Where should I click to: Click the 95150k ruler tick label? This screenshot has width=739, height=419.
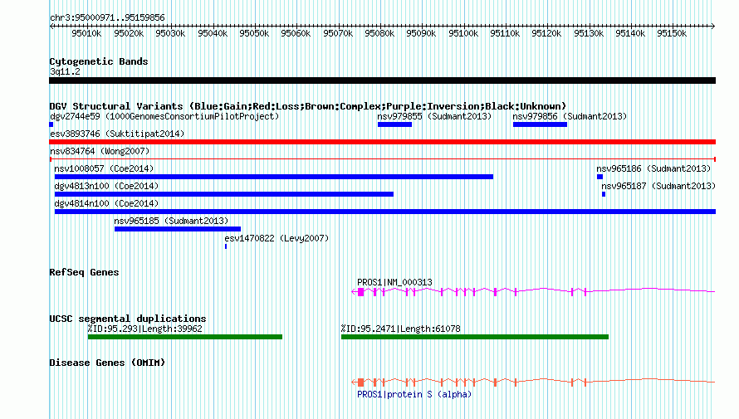(x=672, y=33)
